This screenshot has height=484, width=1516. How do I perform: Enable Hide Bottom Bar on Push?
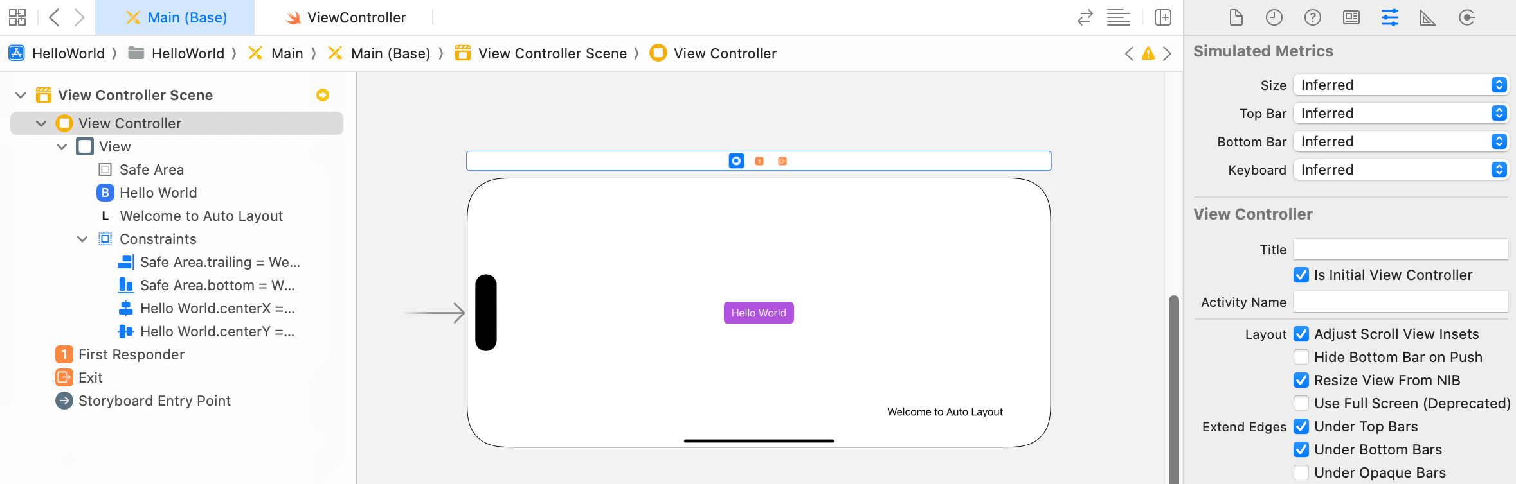point(1301,357)
